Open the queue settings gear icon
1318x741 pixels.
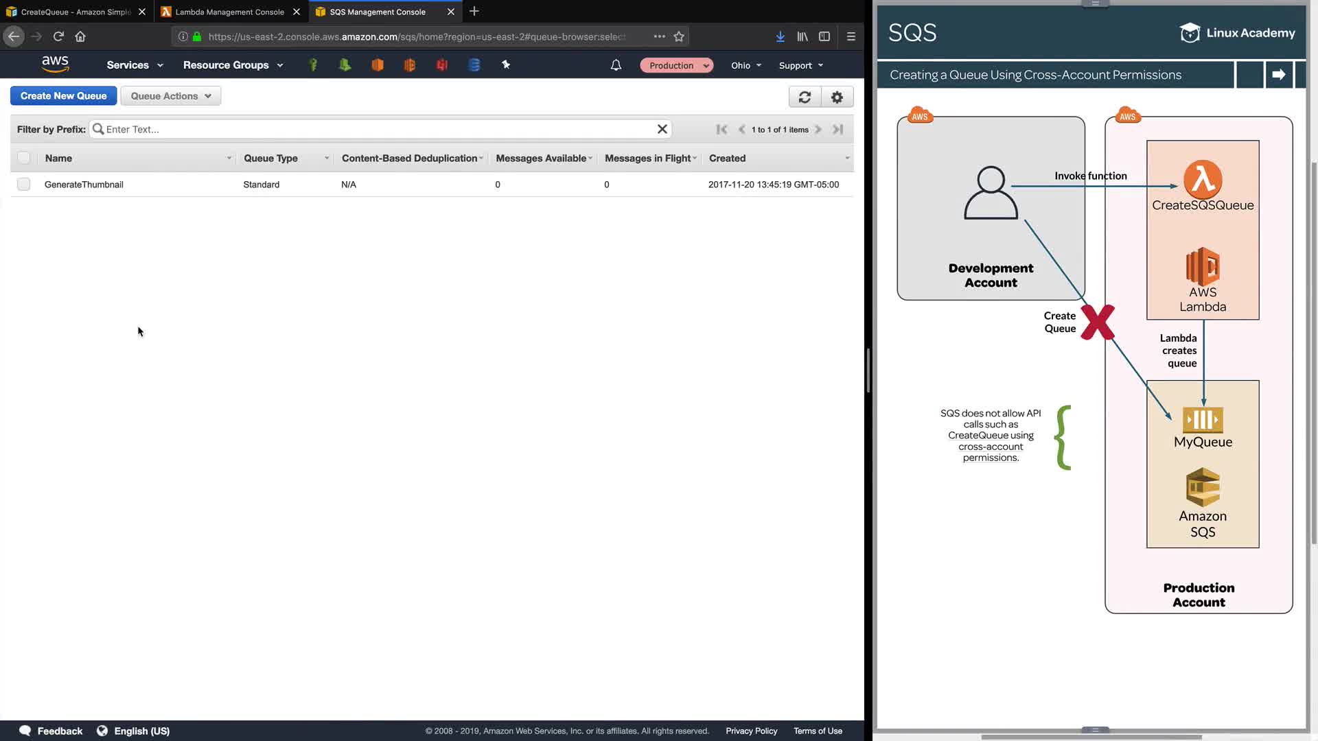(837, 97)
